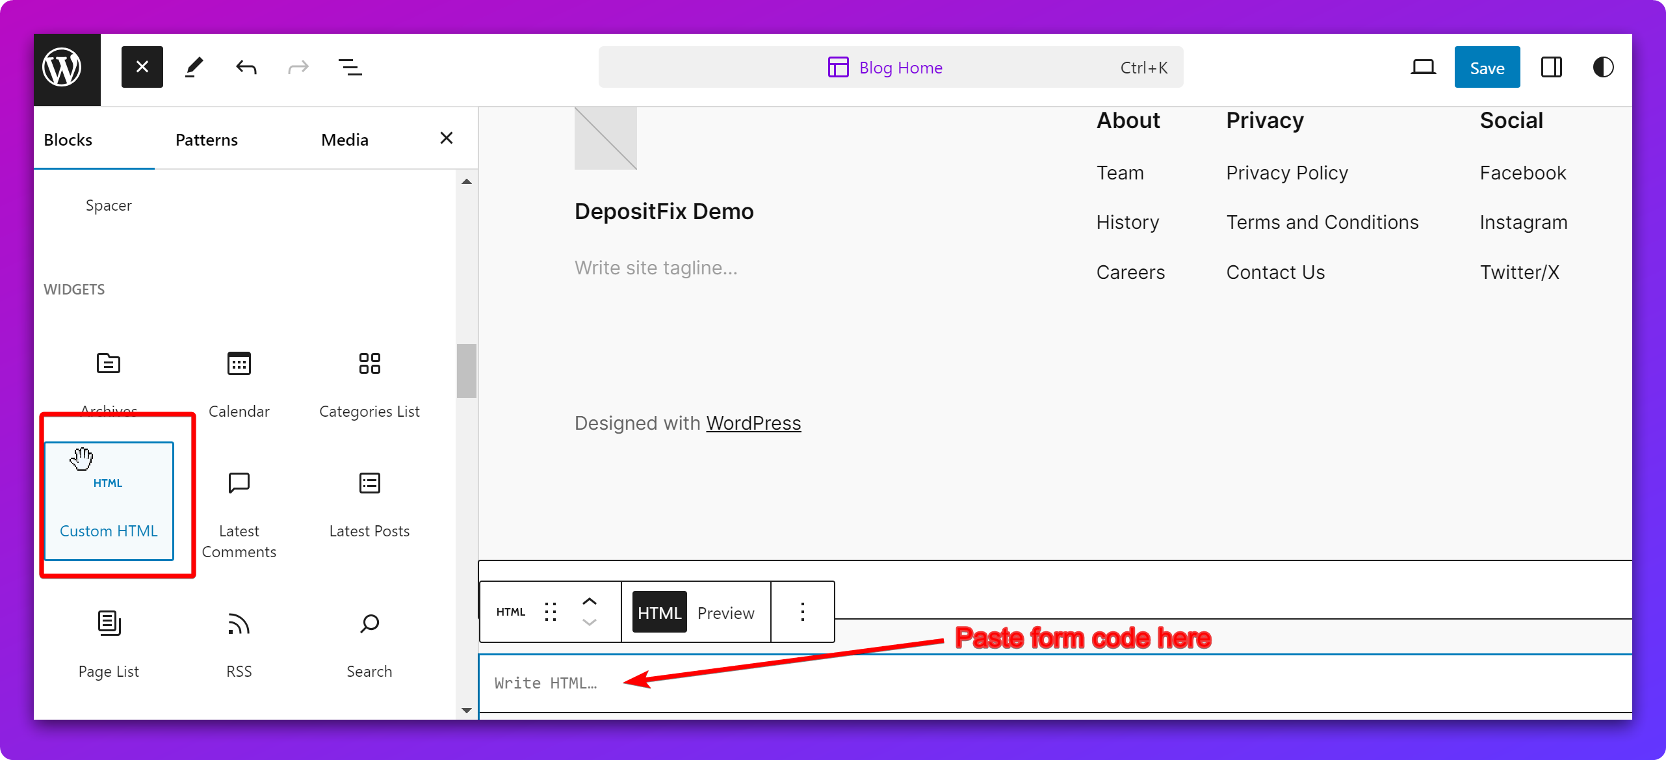Viewport: 1666px width, 760px height.
Task: Open the Blog Home command palette
Action: 891,67
